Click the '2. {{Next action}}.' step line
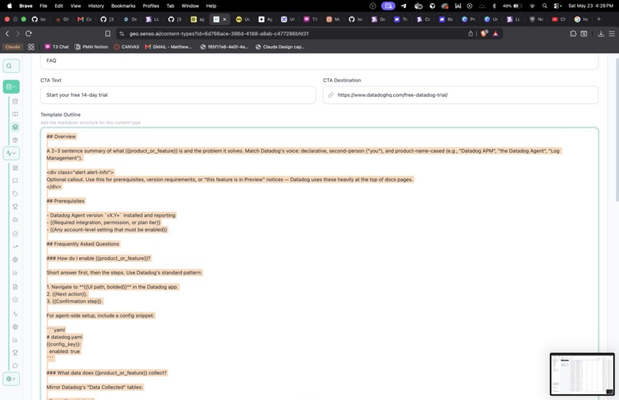619x400 pixels. point(67,294)
